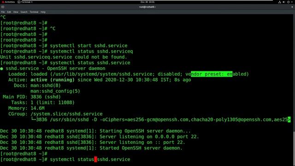Open the Terminal app menu in top bar

pos(25,2)
